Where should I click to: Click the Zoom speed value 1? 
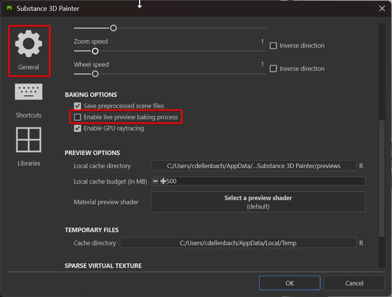click(262, 41)
